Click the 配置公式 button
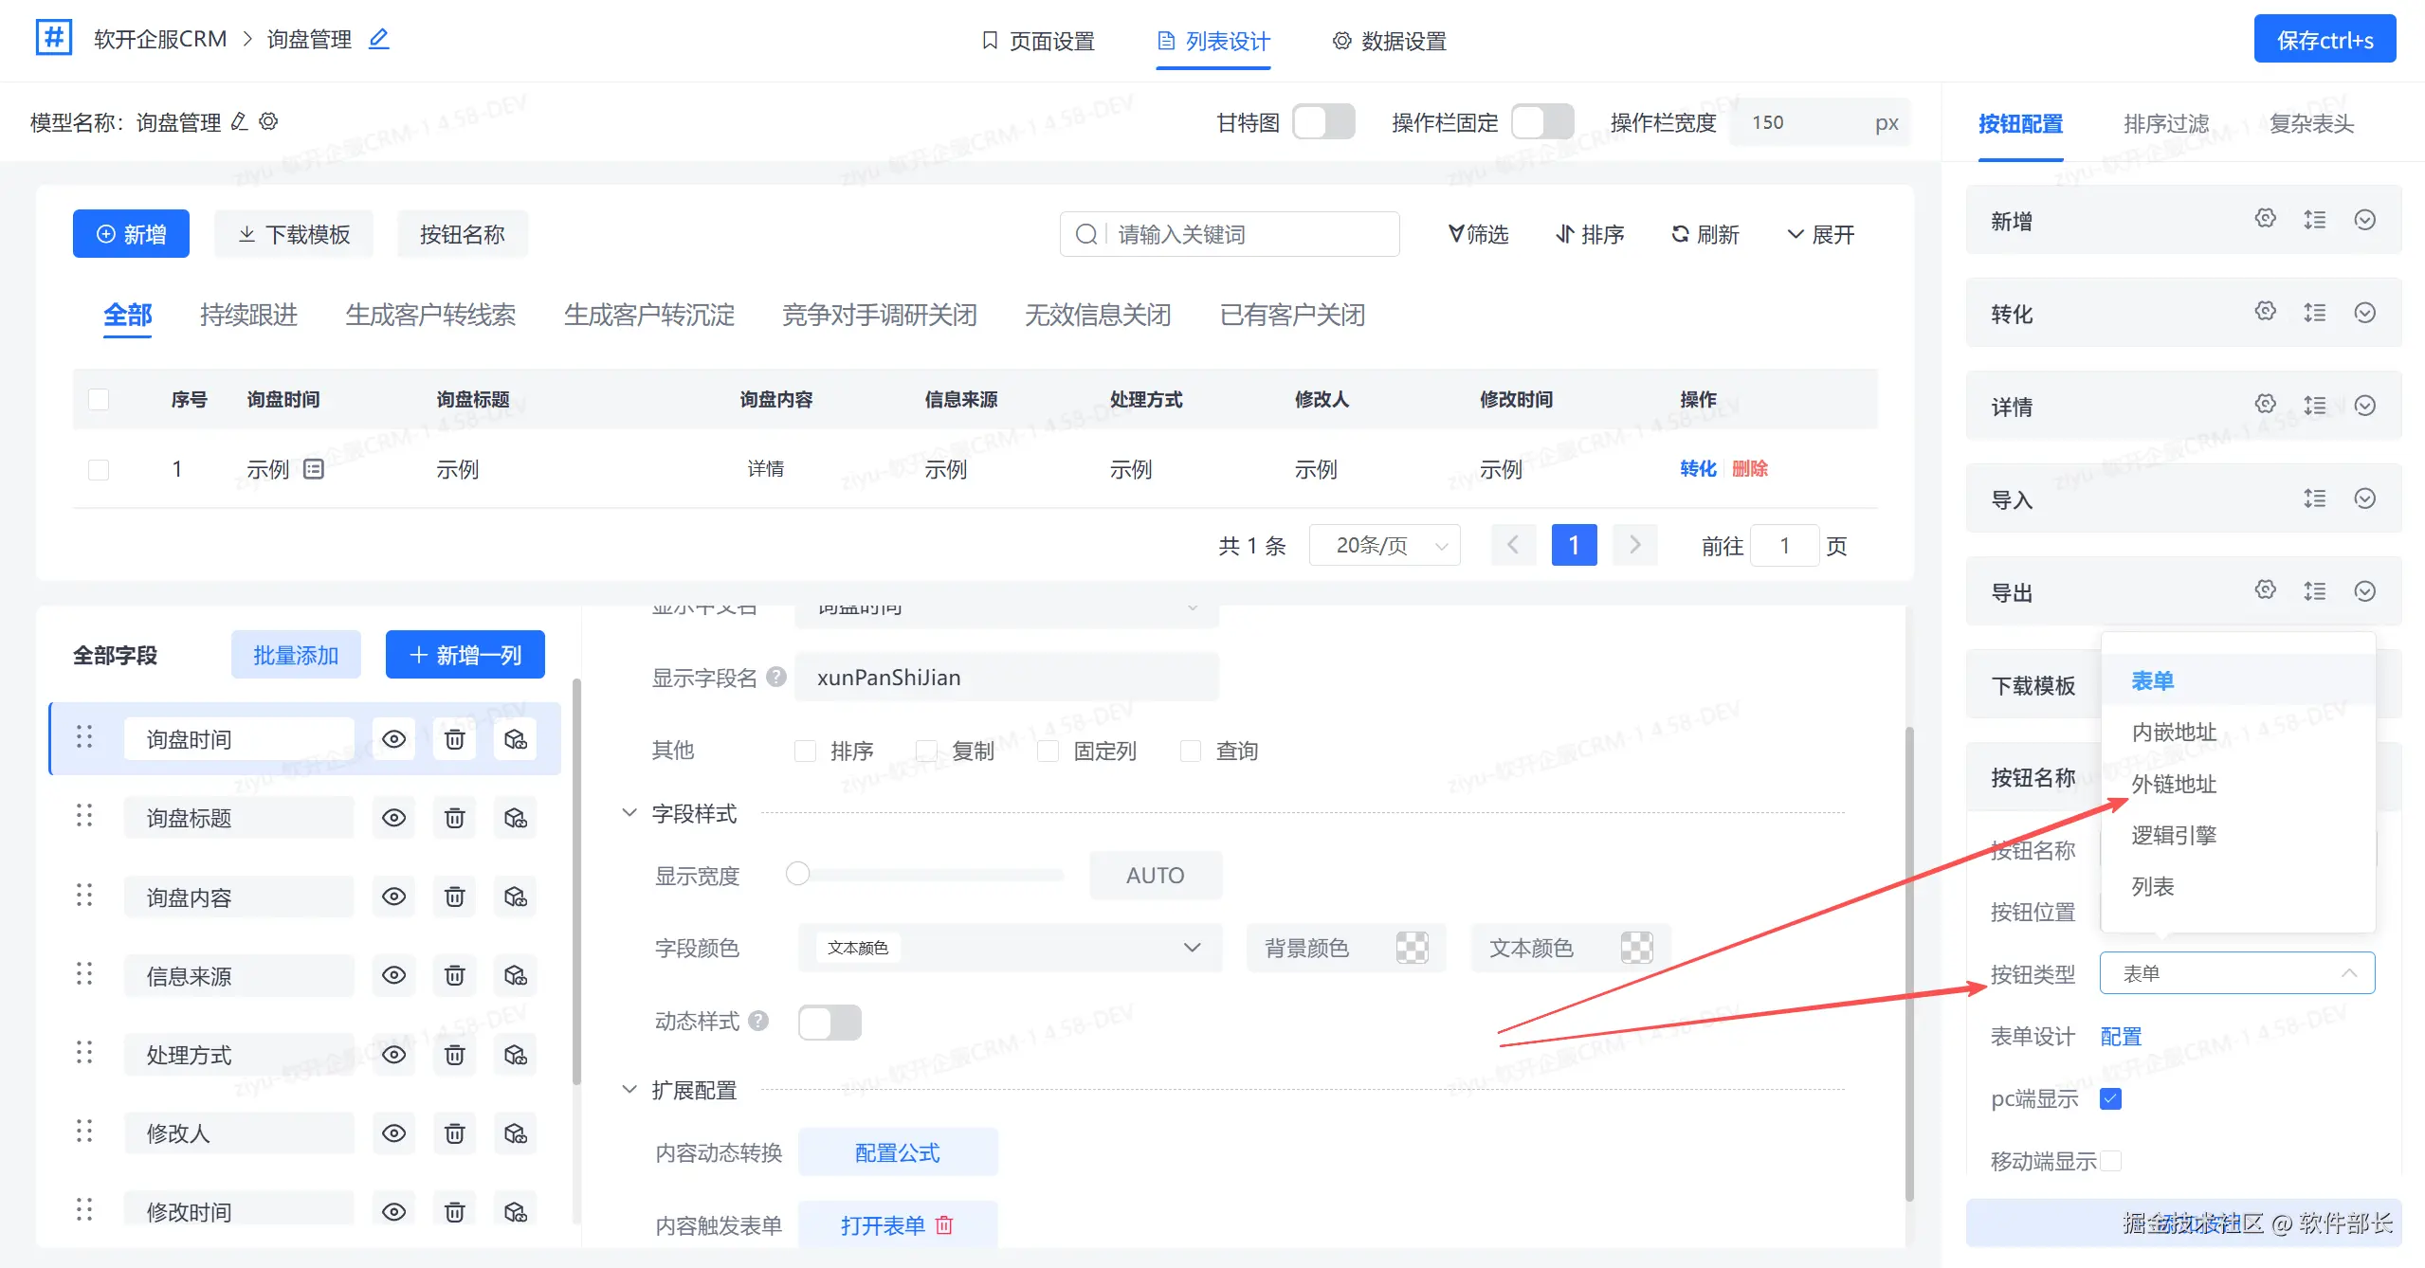2425x1268 pixels. 897,1152
